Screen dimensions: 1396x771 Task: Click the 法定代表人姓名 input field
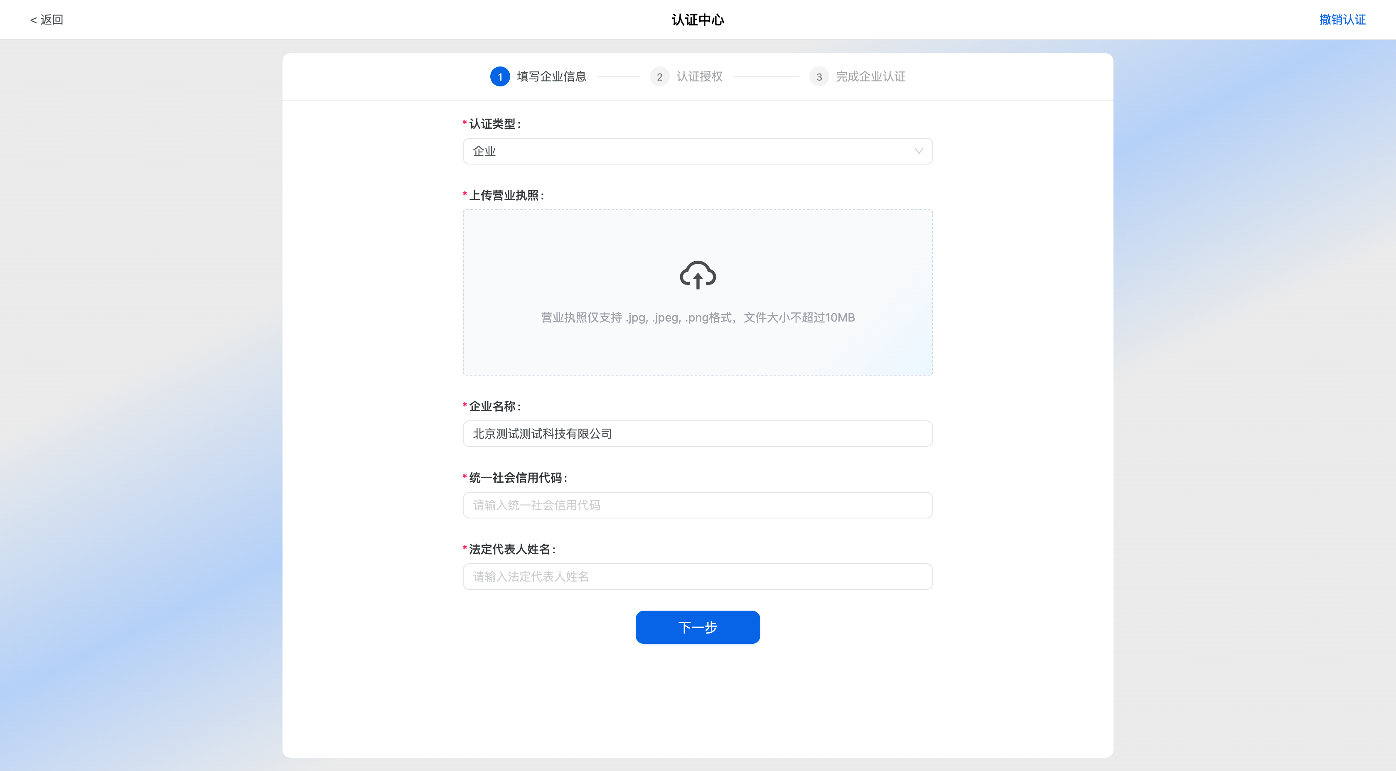click(x=698, y=577)
